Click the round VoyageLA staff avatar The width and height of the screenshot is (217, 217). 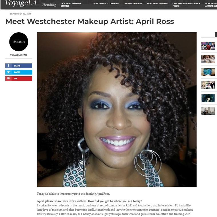(x=19, y=42)
